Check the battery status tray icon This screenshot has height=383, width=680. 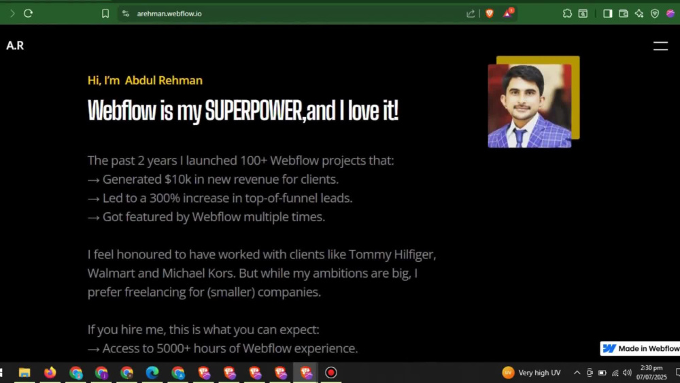tap(602, 373)
